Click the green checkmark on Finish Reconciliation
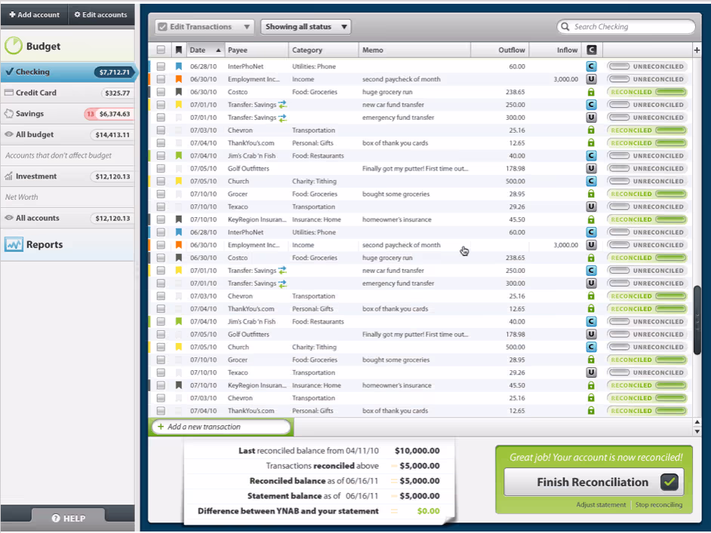 pos(669,482)
